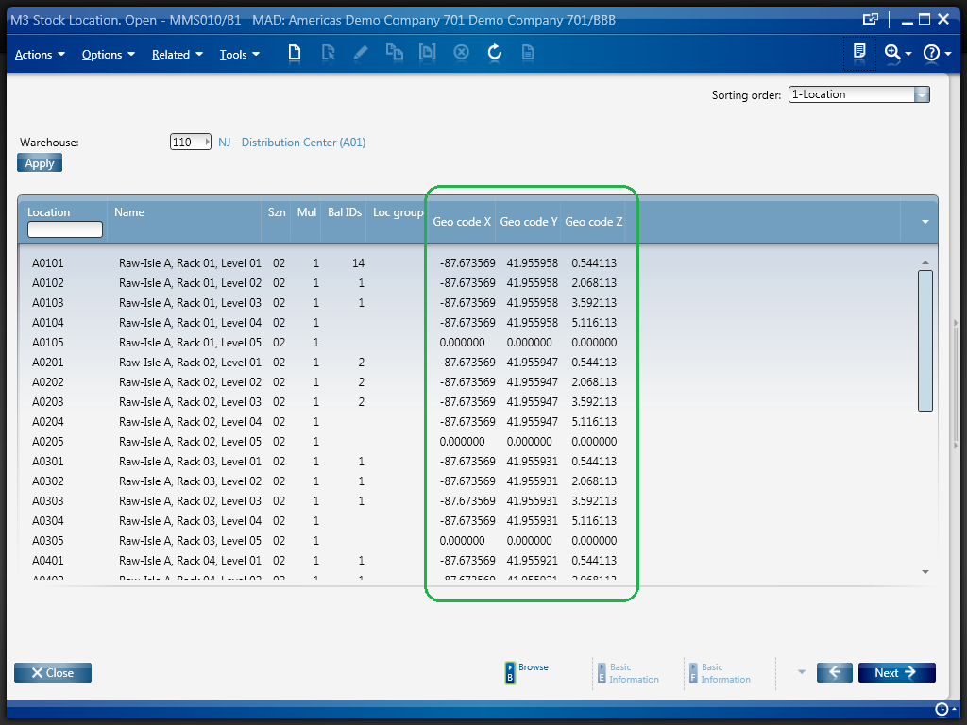The width and height of the screenshot is (967, 725).
Task: Click the clock icon in status bar
Action: 942,709
